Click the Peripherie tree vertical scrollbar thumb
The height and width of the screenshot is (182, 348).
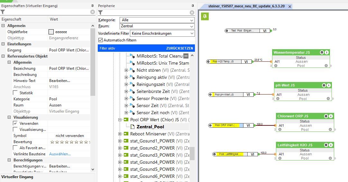pos(192,153)
